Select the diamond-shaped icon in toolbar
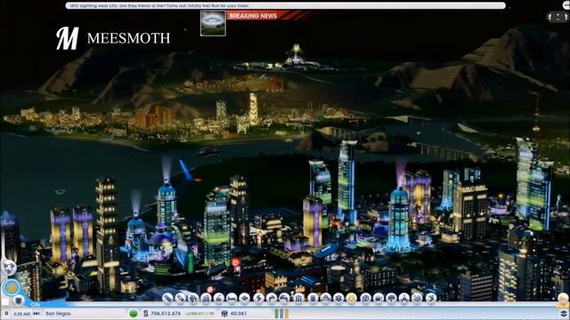570x320 pixels. [x=245, y=299]
